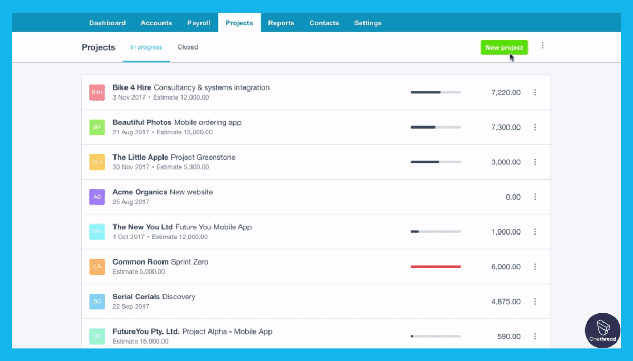Open the Contacts menu
The image size is (633, 361).
pyautogui.click(x=324, y=23)
